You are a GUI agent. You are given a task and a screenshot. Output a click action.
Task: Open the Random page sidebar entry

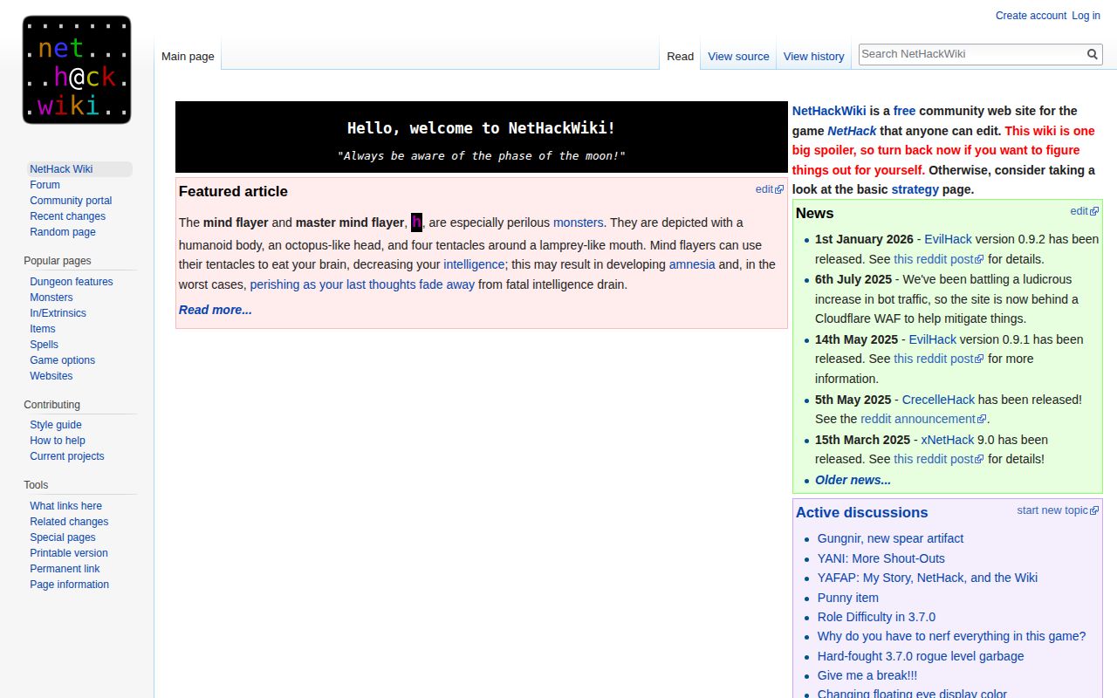tap(62, 232)
